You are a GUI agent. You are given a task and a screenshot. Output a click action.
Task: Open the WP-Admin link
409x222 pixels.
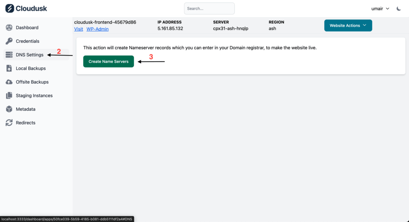coord(97,29)
